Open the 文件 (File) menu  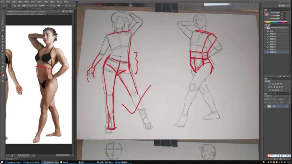click(8, 2)
